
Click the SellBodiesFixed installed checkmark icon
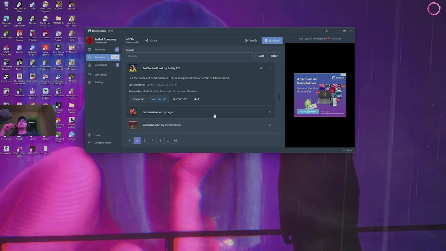coord(261,68)
